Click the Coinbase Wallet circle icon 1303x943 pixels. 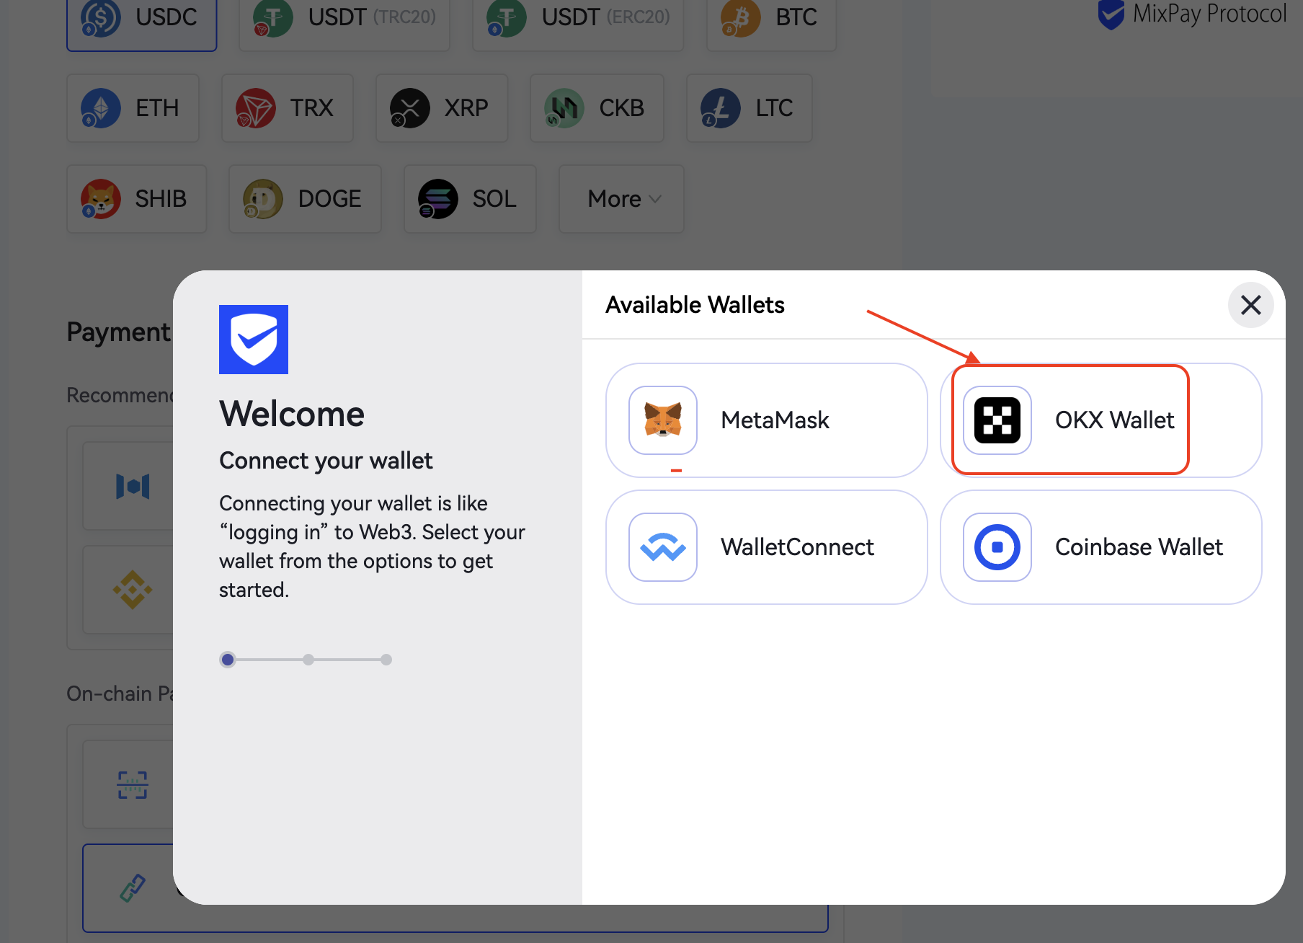[x=997, y=547]
